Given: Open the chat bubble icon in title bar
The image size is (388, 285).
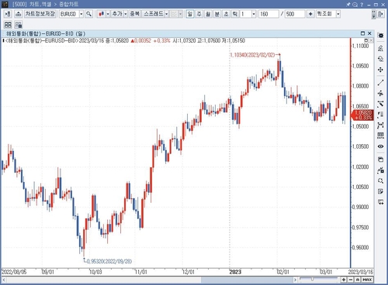Looking at the screenshot, I should pyautogui.click(x=355, y=5).
